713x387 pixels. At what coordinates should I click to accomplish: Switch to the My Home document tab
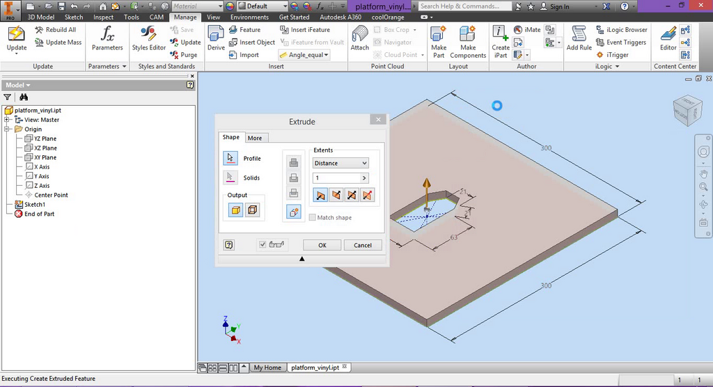[x=267, y=368]
